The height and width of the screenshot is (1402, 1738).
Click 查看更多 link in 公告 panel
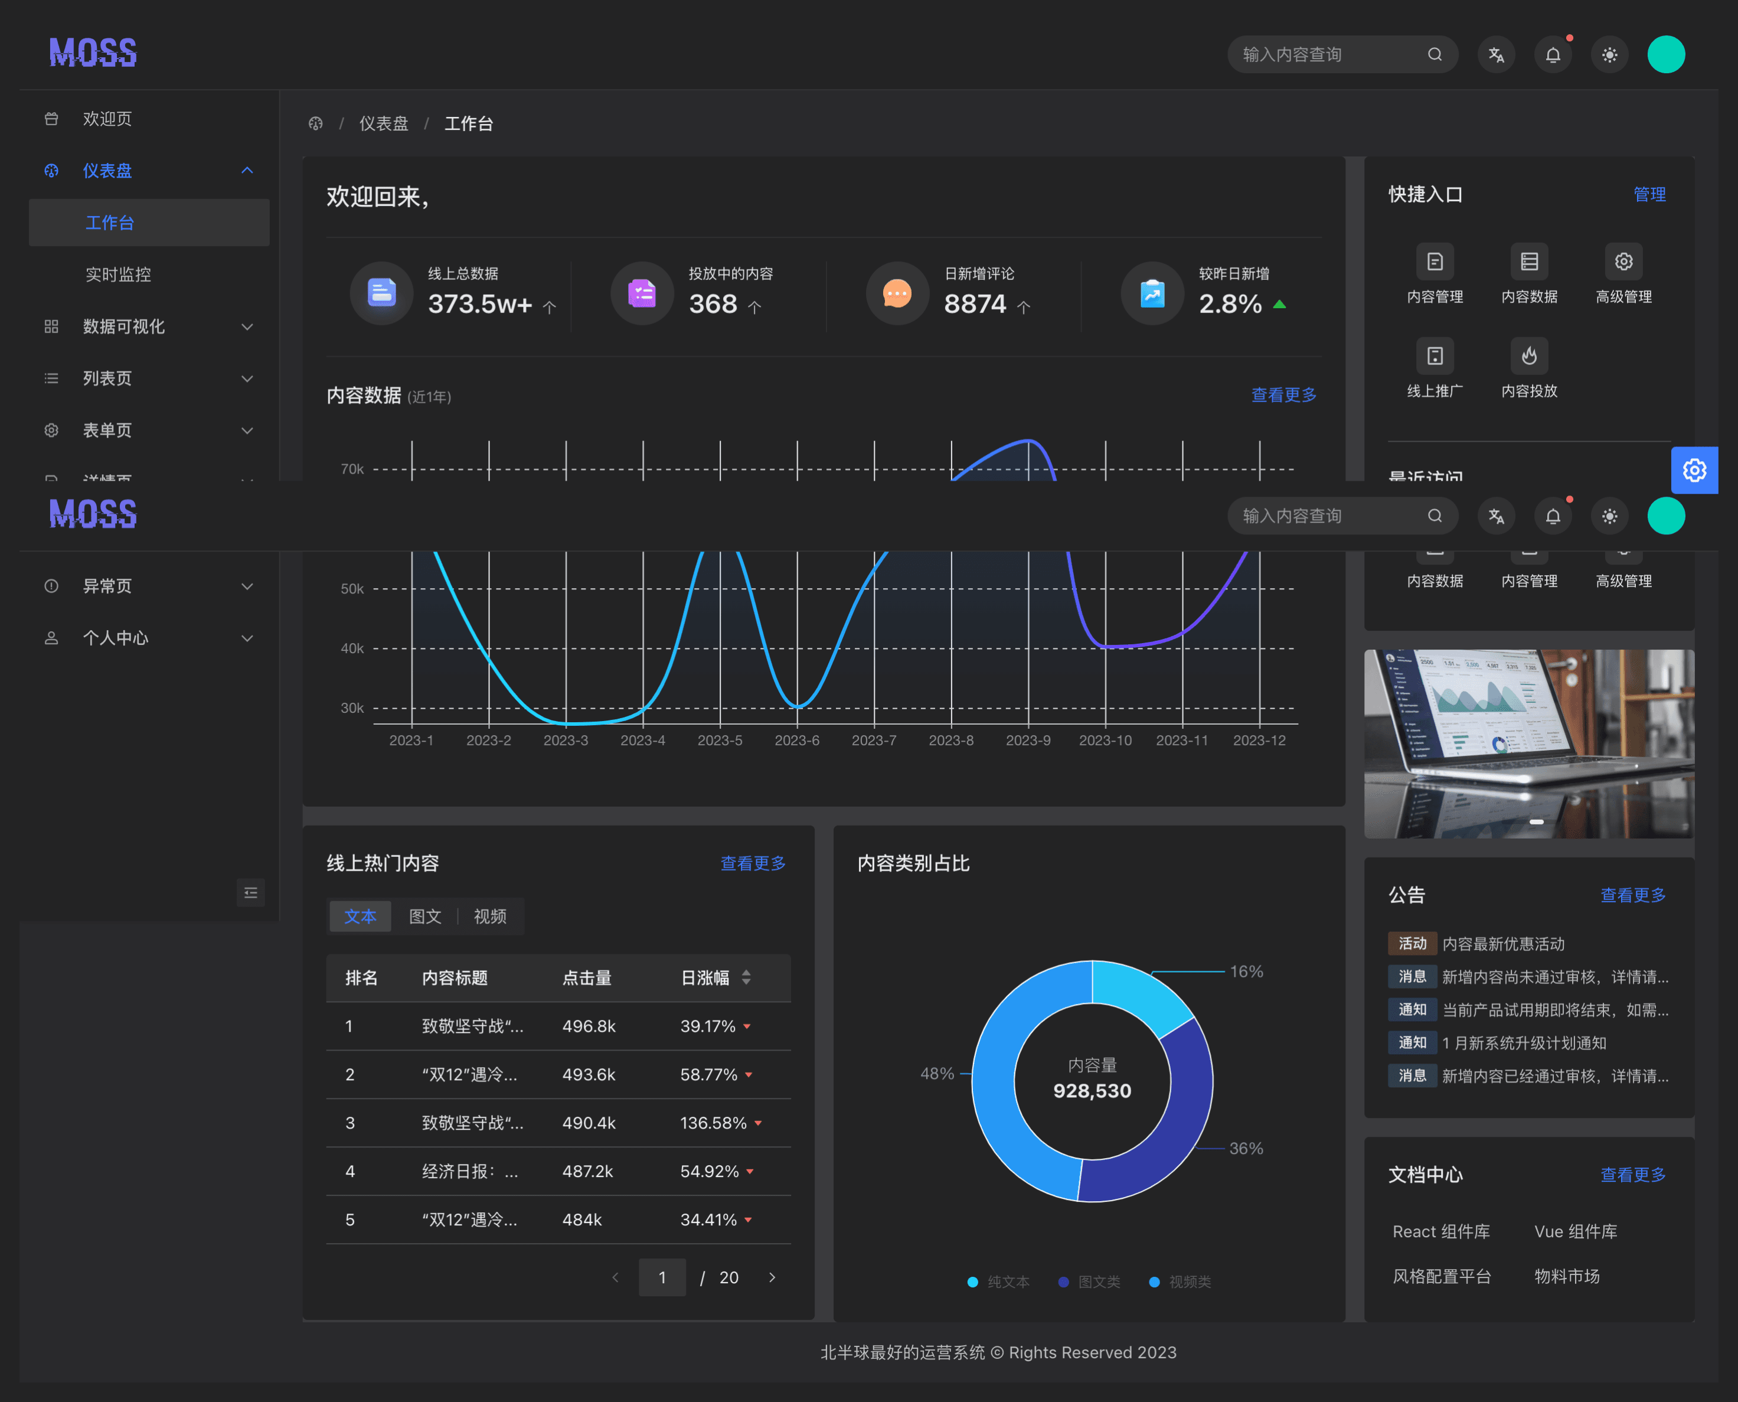pyautogui.click(x=1632, y=895)
